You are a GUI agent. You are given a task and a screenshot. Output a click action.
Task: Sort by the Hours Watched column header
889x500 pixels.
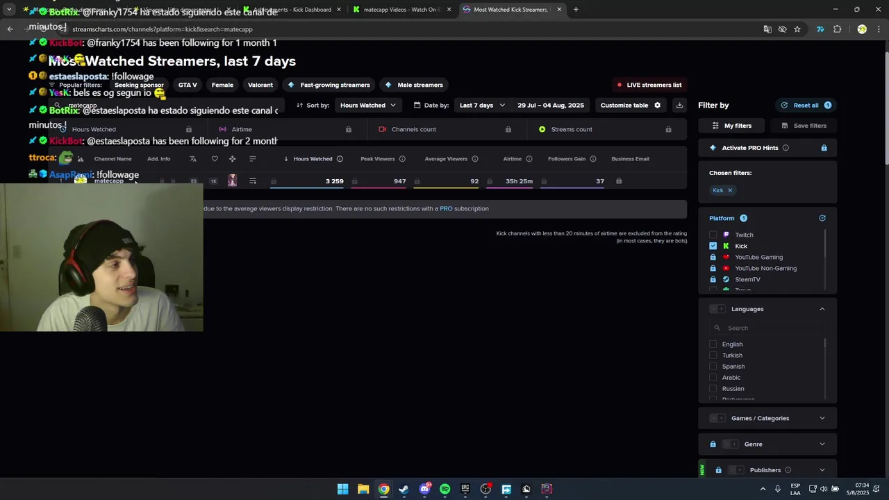click(313, 159)
